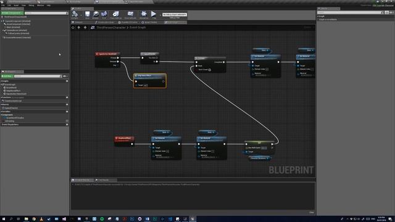Open Class Defaults from the toolbar
The width and height of the screenshot is (395, 222).
pyautogui.click(x=130, y=15)
